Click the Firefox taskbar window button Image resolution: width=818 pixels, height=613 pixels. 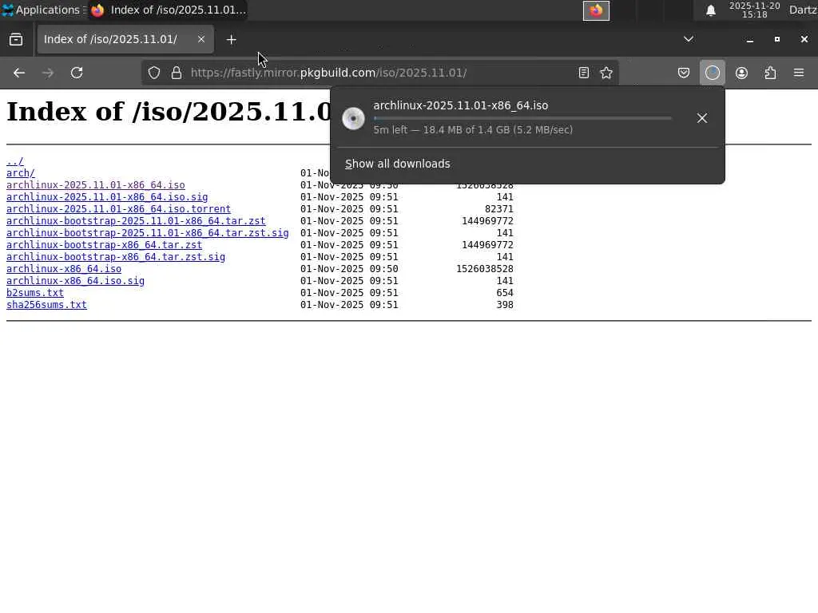point(168,10)
